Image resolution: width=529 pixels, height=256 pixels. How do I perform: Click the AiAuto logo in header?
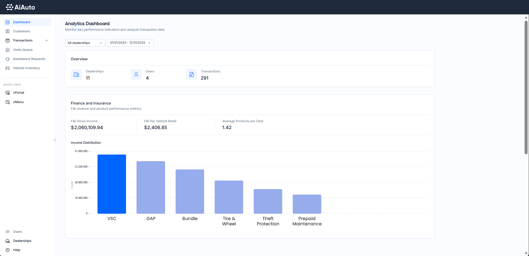coord(20,7)
